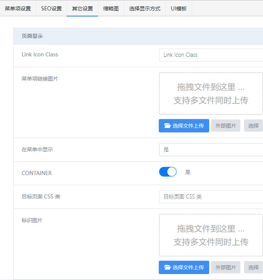Click the 菜单项链接图片 file drop zone

[x=211, y=93]
